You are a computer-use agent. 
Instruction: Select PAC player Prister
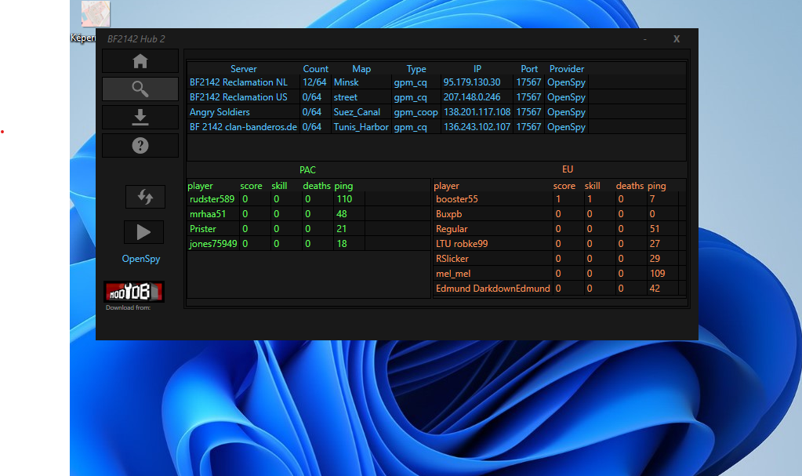click(x=202, y=228)
